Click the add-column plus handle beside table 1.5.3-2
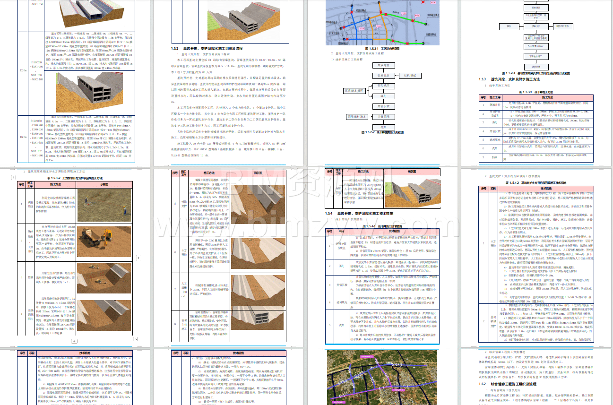 [x=138, y=258]
